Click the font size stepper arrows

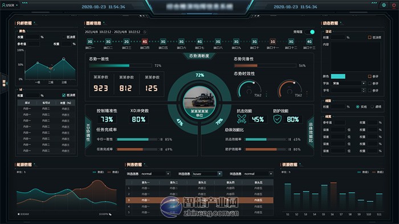point(364,90)
